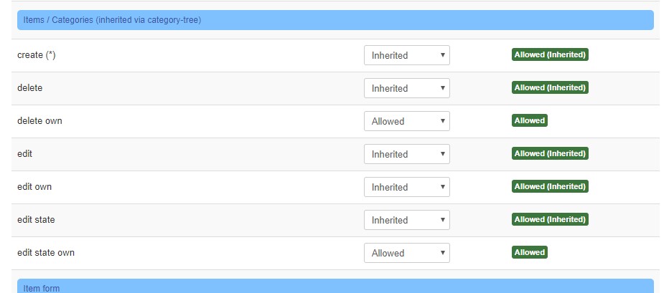Image resolution: width=669 pixels, height=293 pixels.
Task: Open the 'create (*)' permission dropdown
Action: (x=406, y=55)
